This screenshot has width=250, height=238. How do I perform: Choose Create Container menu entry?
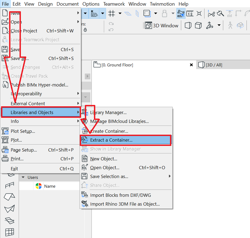126,131
